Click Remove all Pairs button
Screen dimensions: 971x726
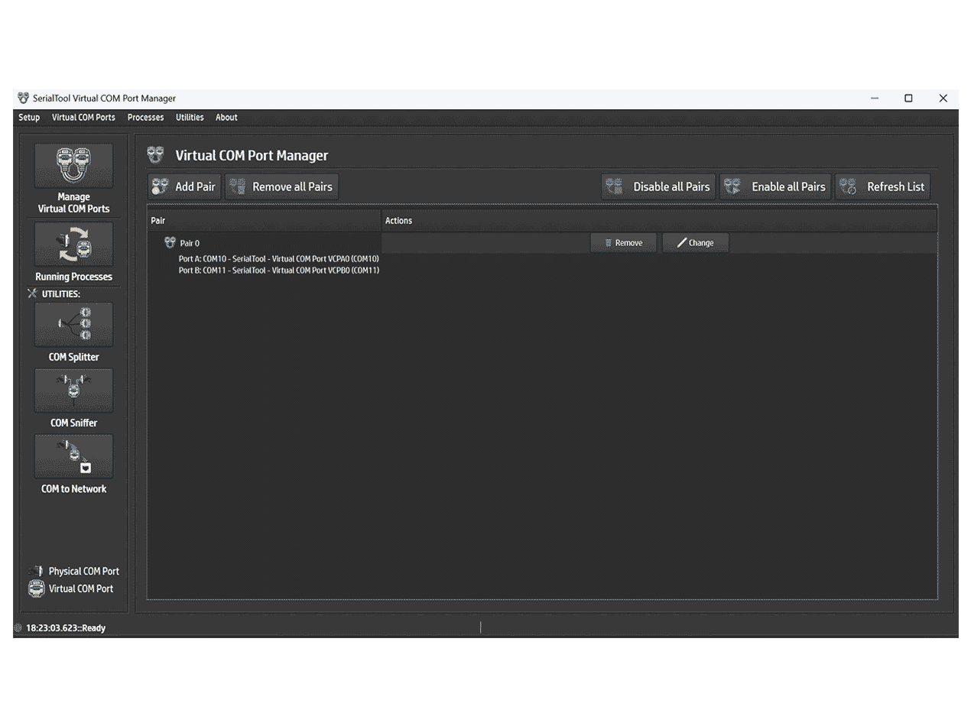[282, 186]
